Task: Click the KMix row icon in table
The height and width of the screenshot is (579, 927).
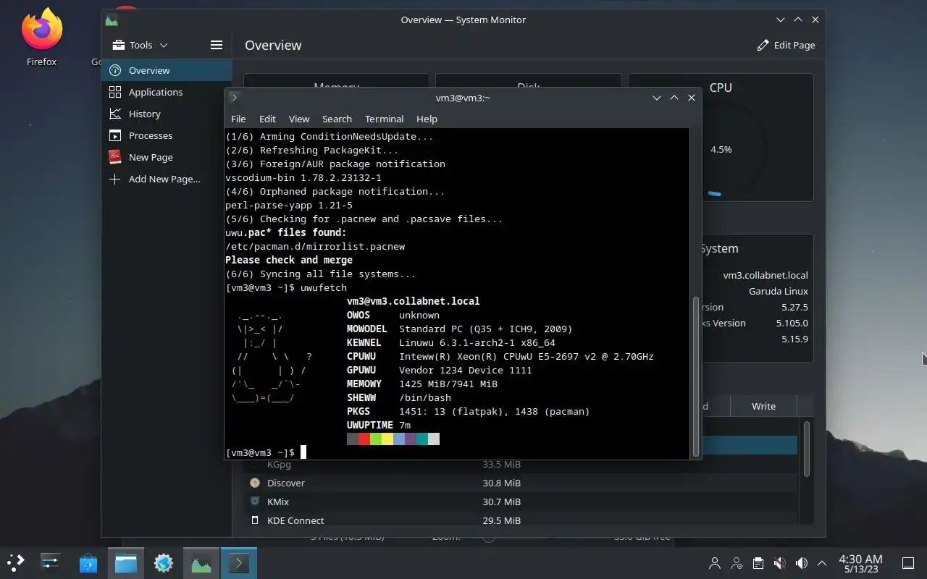Action: coord(255,502)
